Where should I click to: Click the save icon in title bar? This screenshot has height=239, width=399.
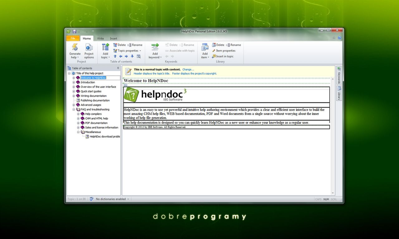75,32
